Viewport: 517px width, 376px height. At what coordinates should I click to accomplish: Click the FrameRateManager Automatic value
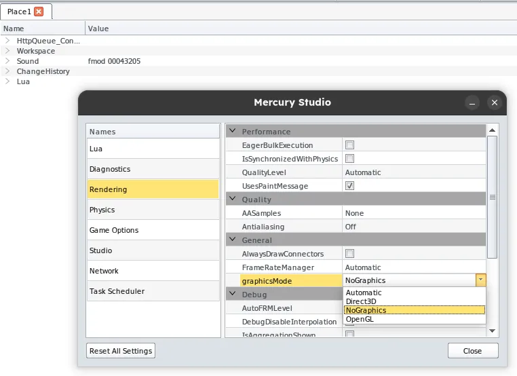click(x=414, y=267)
